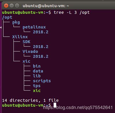The height and width of the screenshot is (113, 115).
Task: Select the green xic executable entry
Action: pyautogui.click(x=37, y=91)
